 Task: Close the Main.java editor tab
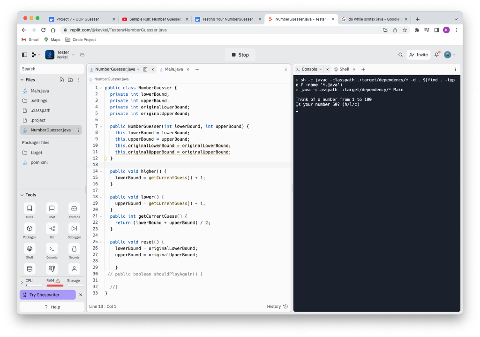(188, 69)
